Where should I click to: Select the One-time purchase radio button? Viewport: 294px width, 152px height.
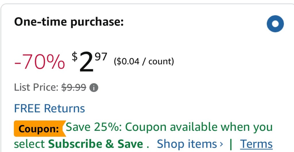pyautogui.click(x=275, y=24)
